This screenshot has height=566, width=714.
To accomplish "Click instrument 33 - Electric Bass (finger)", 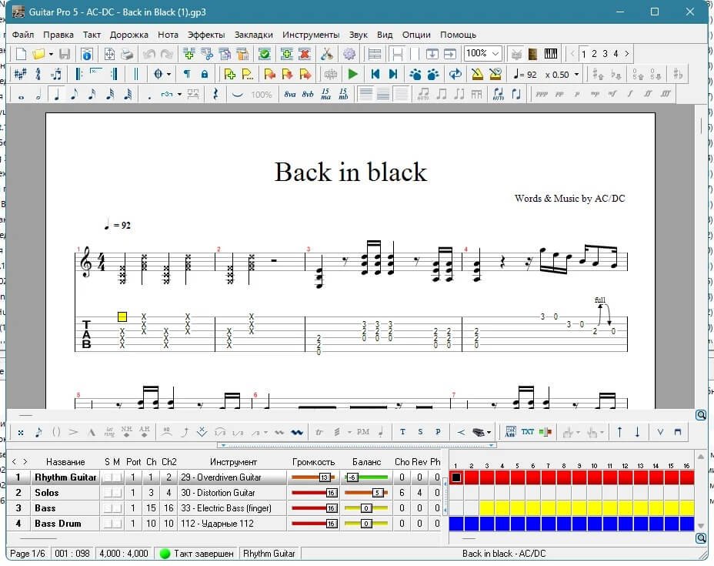I will coord(226,508).
